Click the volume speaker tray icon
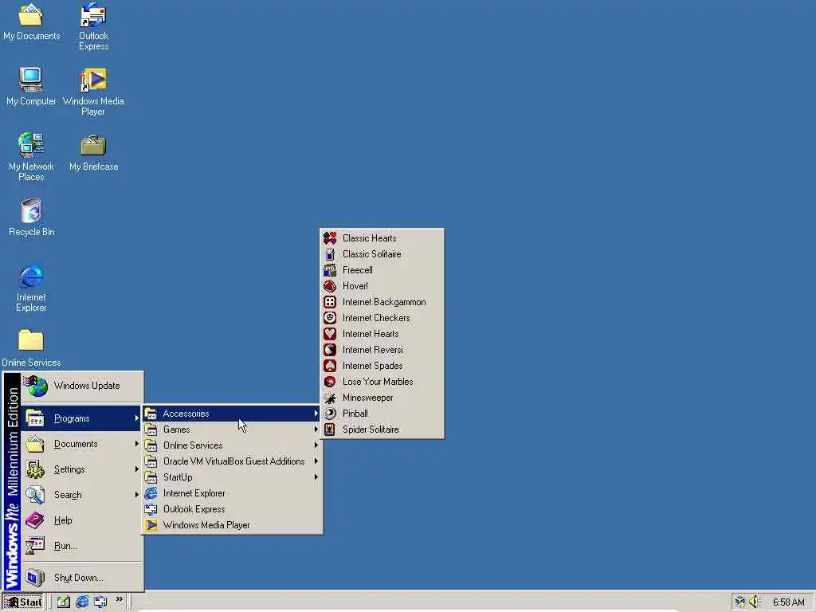Viewport: 816px width, 612px height. click(x=755, y=602)
